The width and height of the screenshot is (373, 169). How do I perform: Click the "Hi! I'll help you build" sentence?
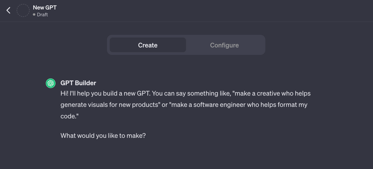pos(105,94)
